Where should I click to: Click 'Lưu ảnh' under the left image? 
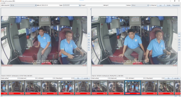pos(86,78)
